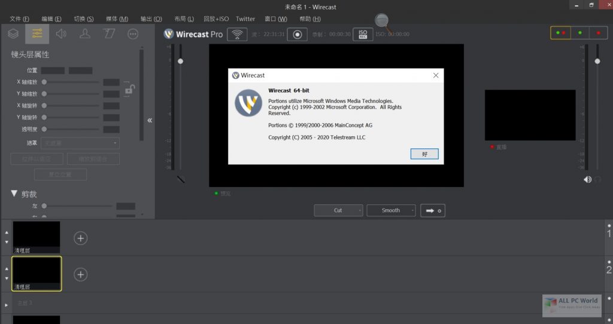Open the Twitter menu
The image size is (613, 324).
[245, 19]
